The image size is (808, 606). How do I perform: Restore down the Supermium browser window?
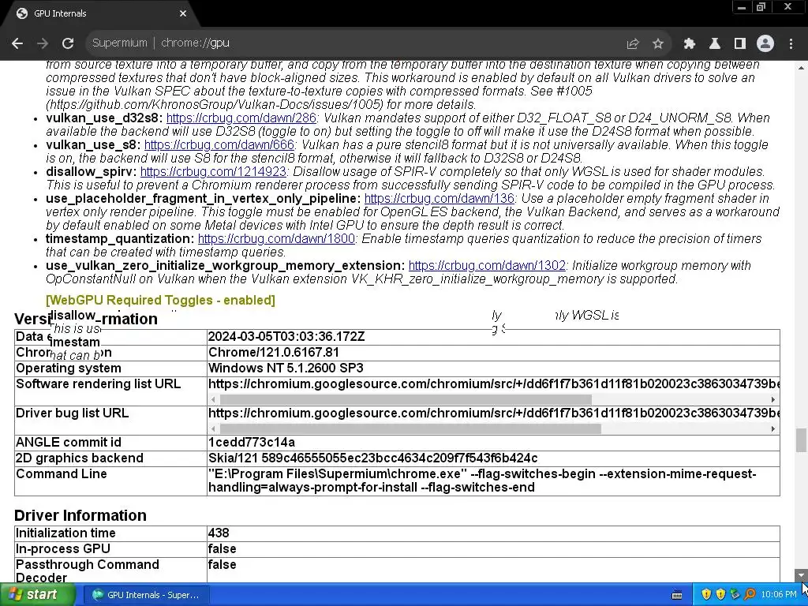761,6
